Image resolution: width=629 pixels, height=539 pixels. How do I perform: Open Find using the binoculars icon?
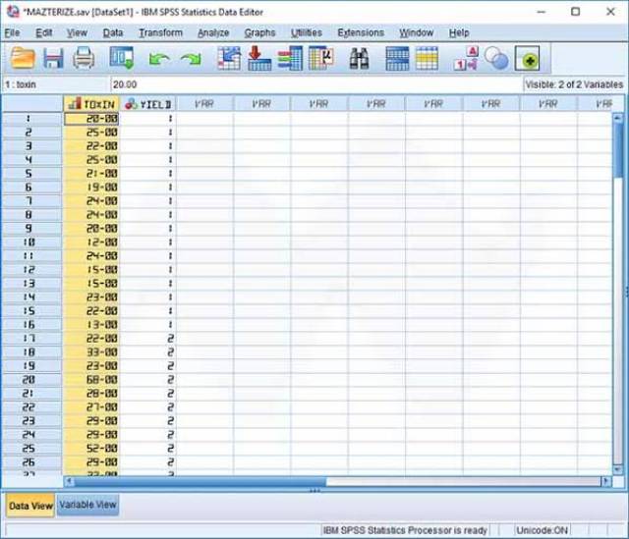coord(359,59)
